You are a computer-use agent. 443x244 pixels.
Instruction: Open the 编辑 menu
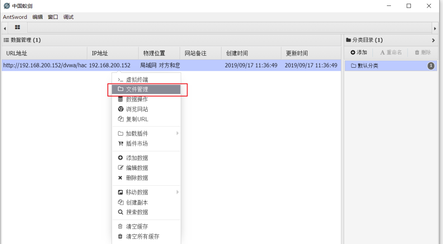pyautogui.click(x=38, y=17)
